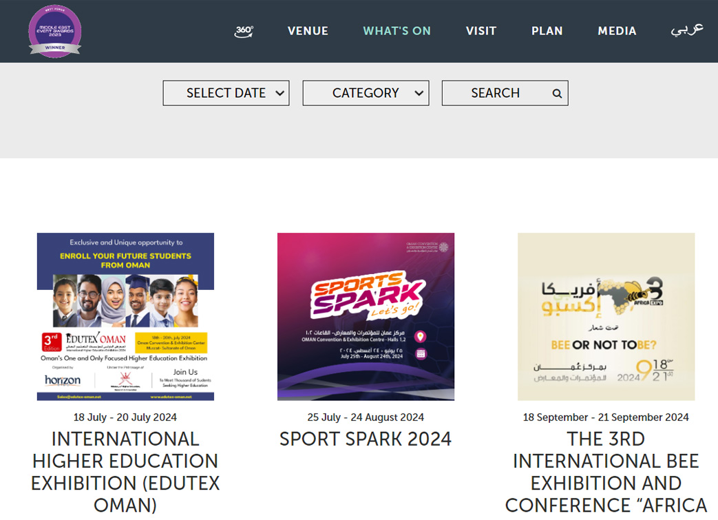Click the 18 July - 20 July 2024 date

click(125, 417)
